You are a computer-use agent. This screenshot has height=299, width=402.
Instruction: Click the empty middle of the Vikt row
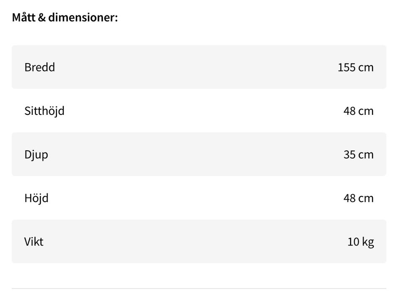coord(199,242)
